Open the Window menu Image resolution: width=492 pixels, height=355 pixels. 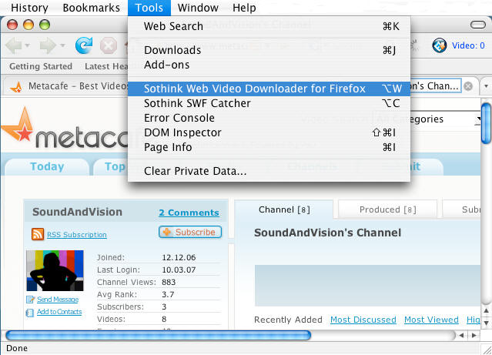coord(198,8)
